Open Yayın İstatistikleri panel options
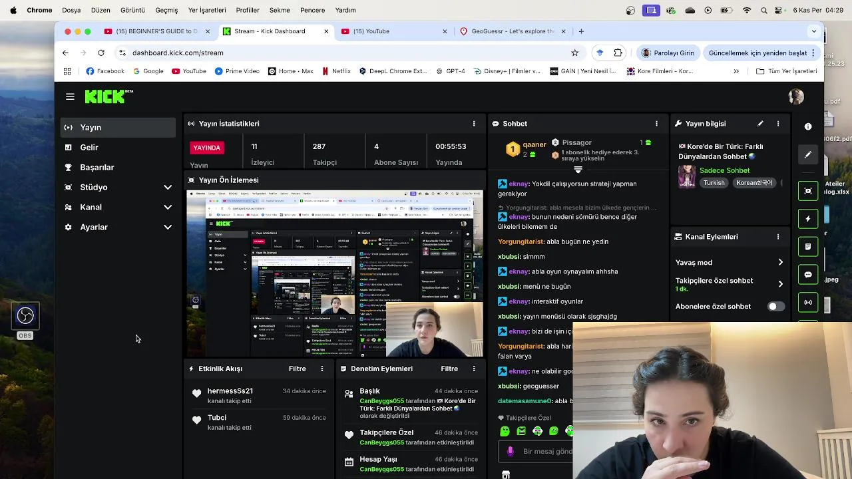The image size is (852, 479). click(474, 124)
